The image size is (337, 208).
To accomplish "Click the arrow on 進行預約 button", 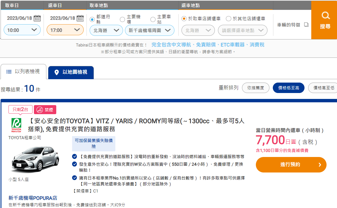I will coord(320,165).
